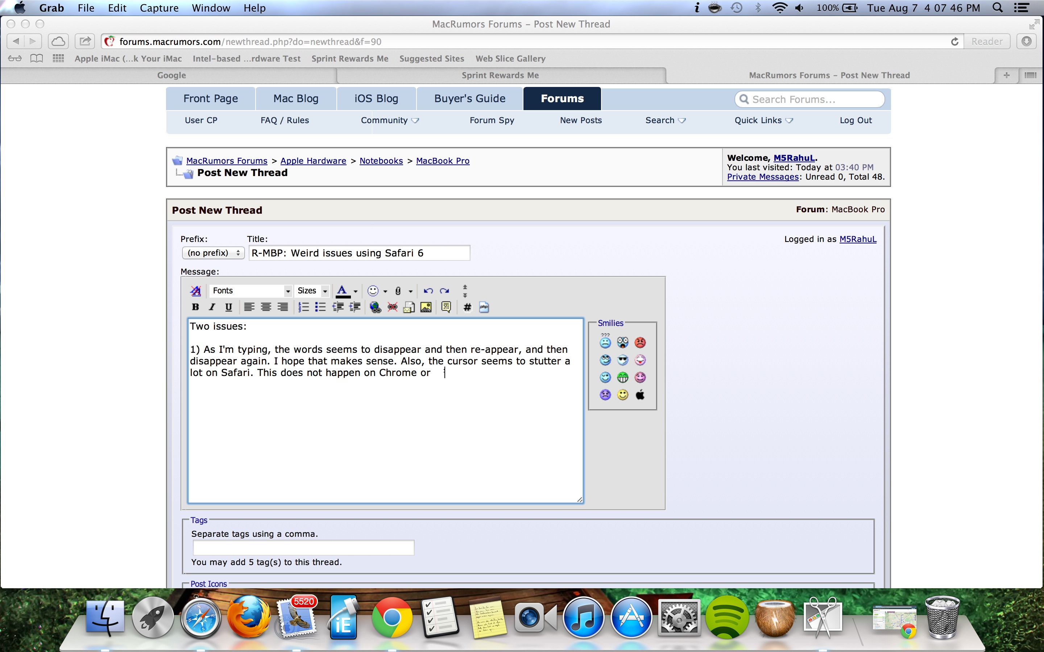This screenshot has height=652, width=1044.
Task: Wrap selection in Code tags with hash icon
Action: coord(467,307)
